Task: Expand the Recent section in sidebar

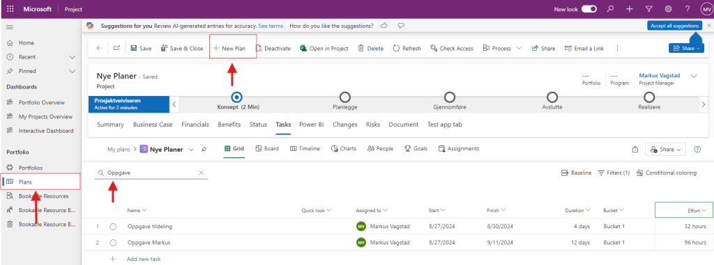Action: pyautogui.click(x=72, y=57)
